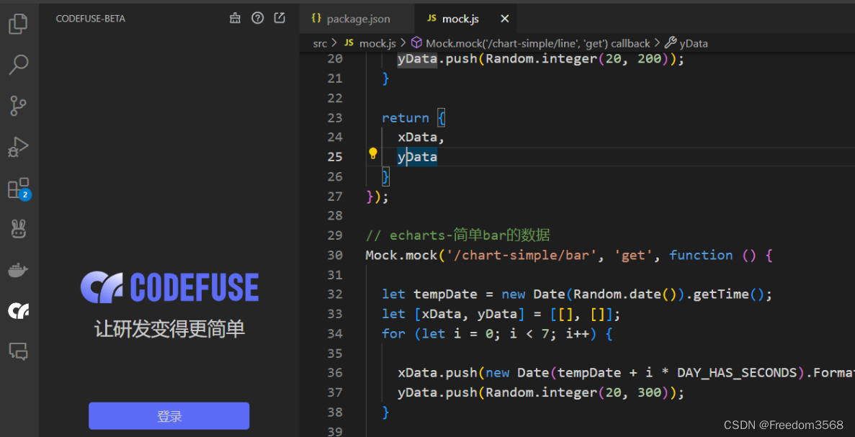
Task: Open the Docker view in activity bar
Action: [x=19, y=270]
